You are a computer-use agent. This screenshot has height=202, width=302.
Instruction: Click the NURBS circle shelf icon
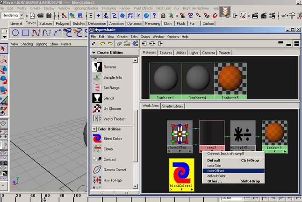(15, 33)
